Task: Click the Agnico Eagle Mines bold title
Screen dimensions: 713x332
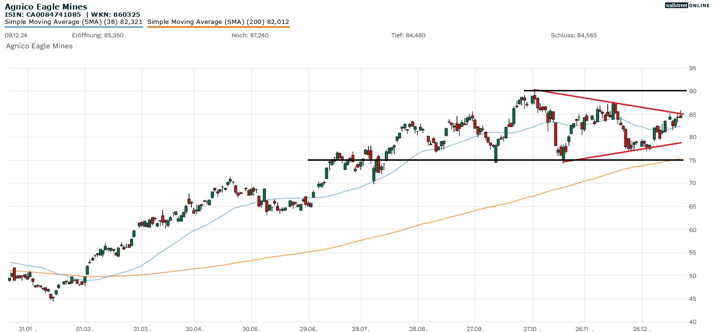Action: click(x=46, y=7)
